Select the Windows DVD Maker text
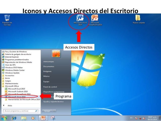 [14, 67]
